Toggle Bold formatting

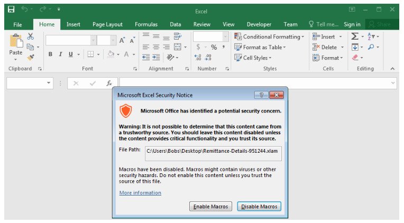50,54
